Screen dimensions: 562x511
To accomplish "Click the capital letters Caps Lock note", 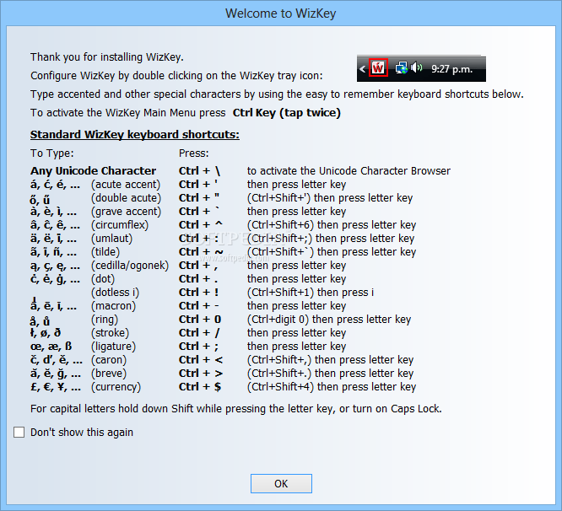I will pos(235,409).
